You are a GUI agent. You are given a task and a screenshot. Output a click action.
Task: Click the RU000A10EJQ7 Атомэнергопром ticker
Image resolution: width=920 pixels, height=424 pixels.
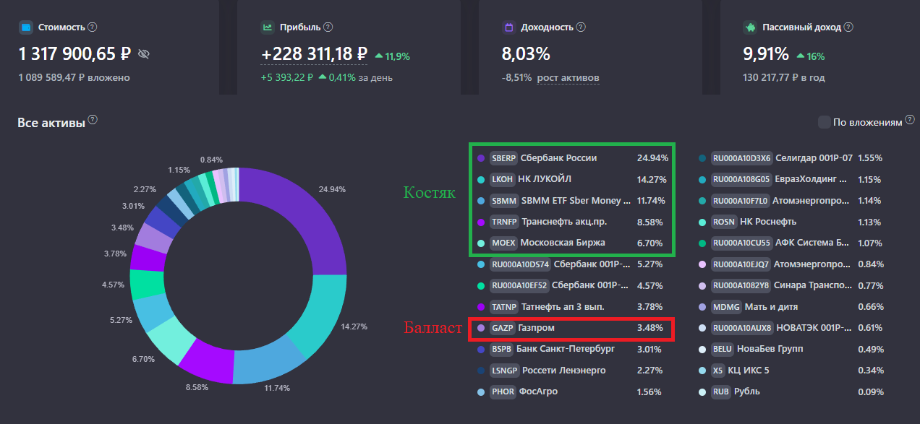pos(741,264)
